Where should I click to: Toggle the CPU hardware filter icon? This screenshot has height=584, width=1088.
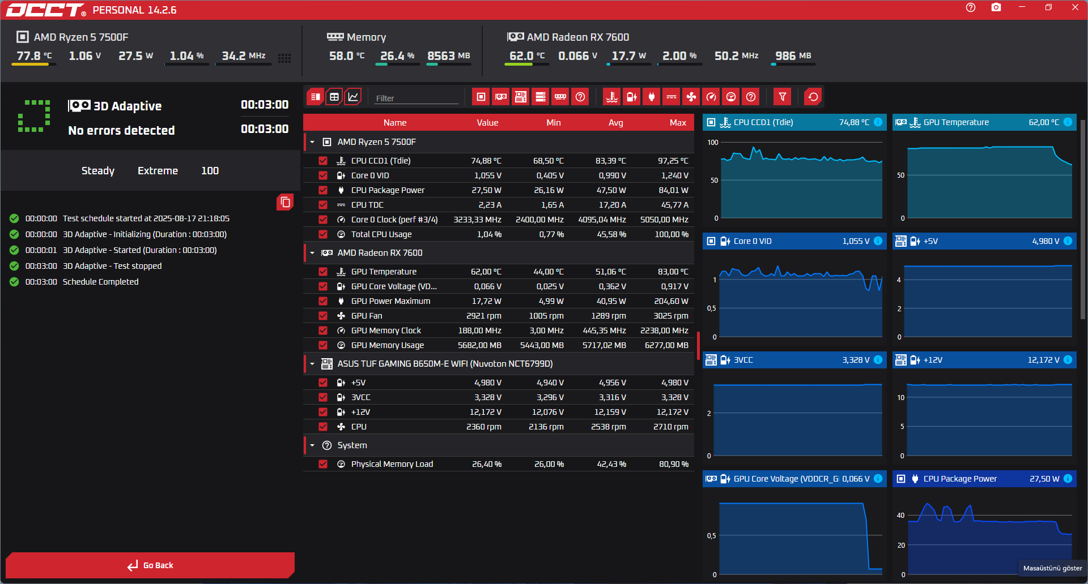[x=481, y=97]
